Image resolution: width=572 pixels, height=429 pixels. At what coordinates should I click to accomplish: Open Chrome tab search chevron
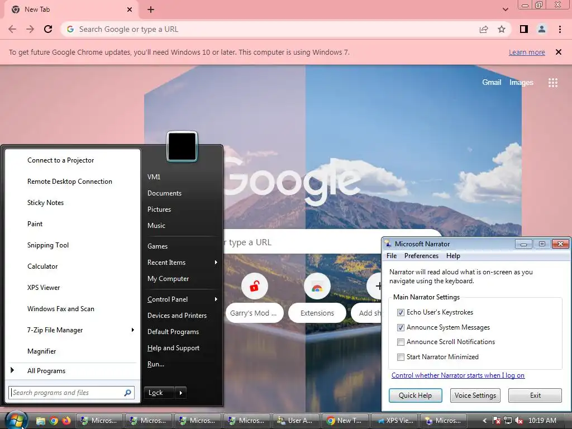506,9
